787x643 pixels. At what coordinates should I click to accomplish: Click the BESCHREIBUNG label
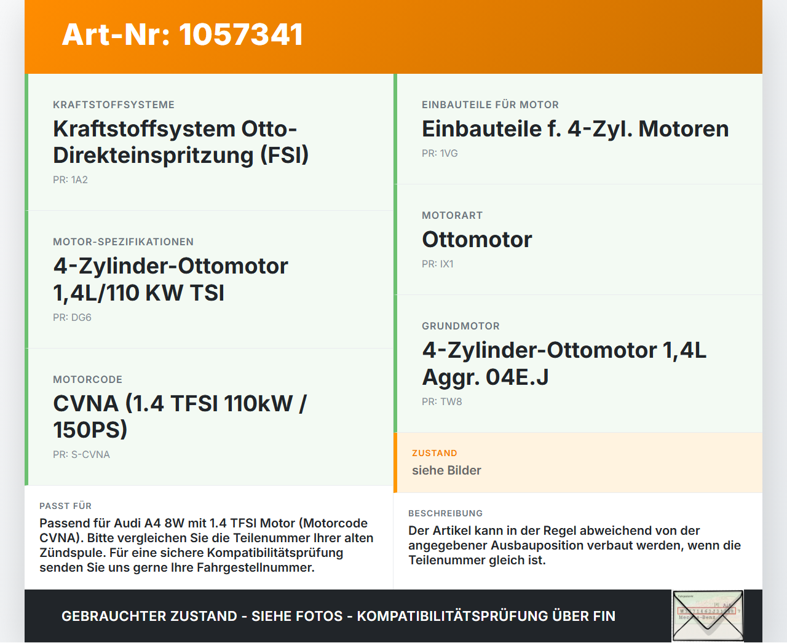tap(445, 513)
